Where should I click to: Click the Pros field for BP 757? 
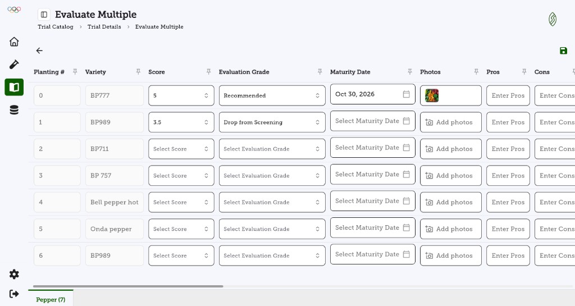coord(508,176)
